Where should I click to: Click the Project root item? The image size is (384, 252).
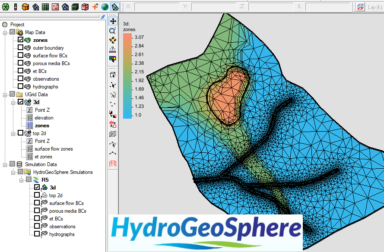coord(17,25)
